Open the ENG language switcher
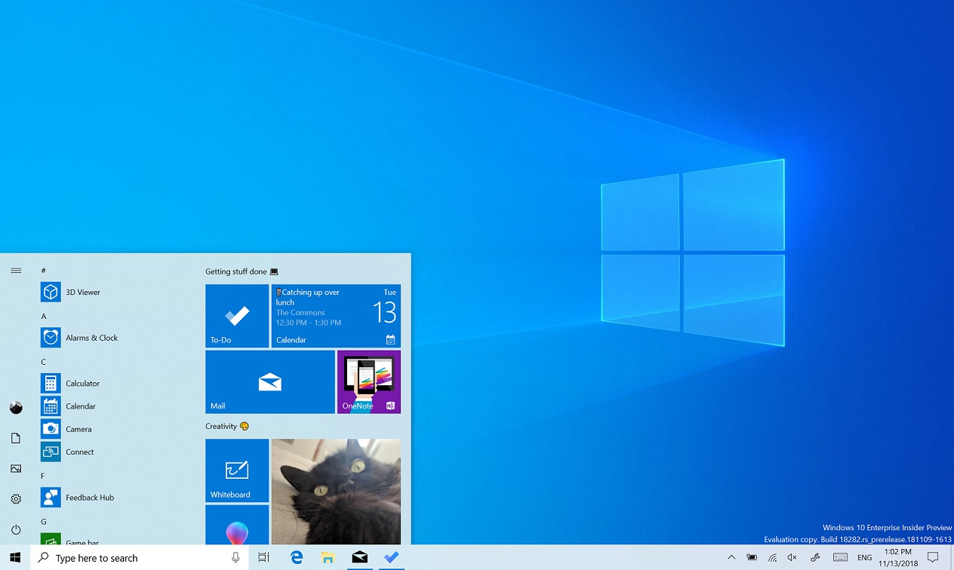954x570 pixels. click(864, 557)
